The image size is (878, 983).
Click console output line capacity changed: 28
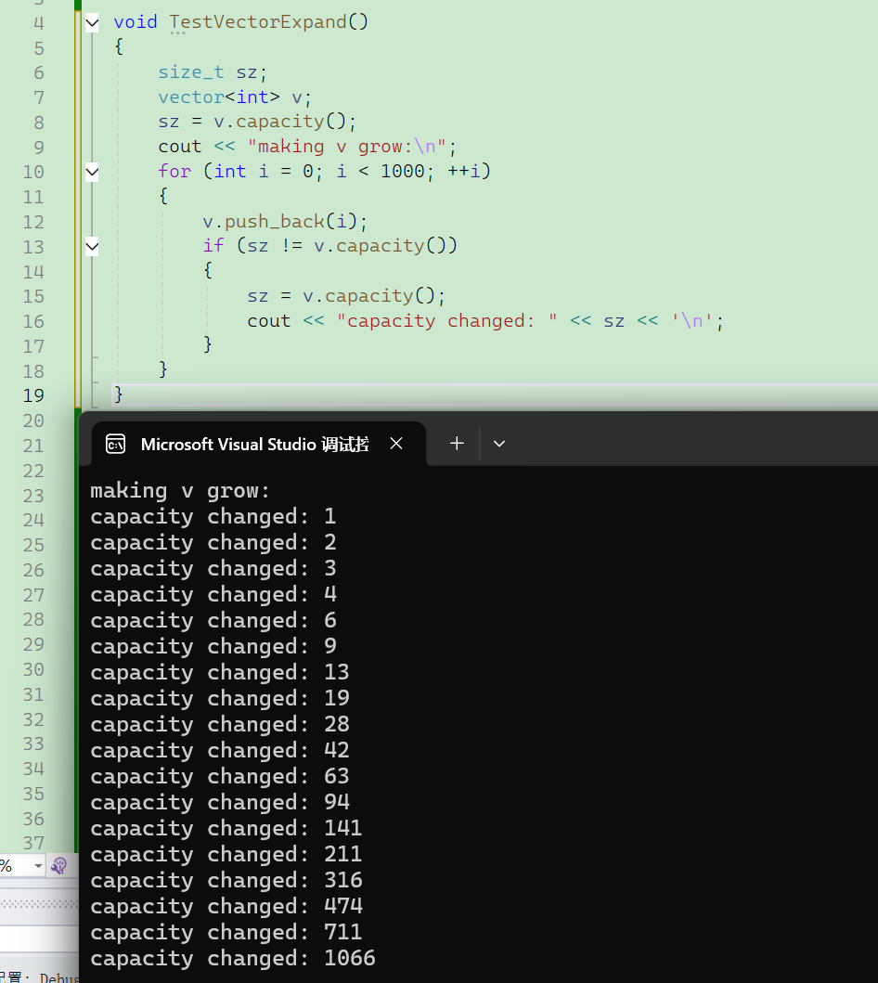point(219,724)
